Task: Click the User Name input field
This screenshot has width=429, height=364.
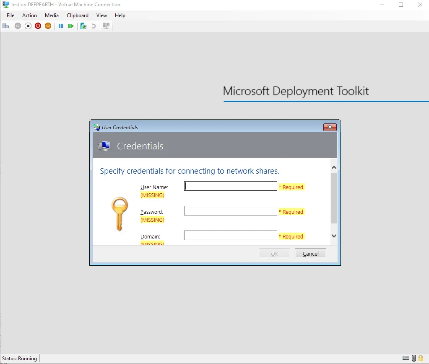Action: 230,186
